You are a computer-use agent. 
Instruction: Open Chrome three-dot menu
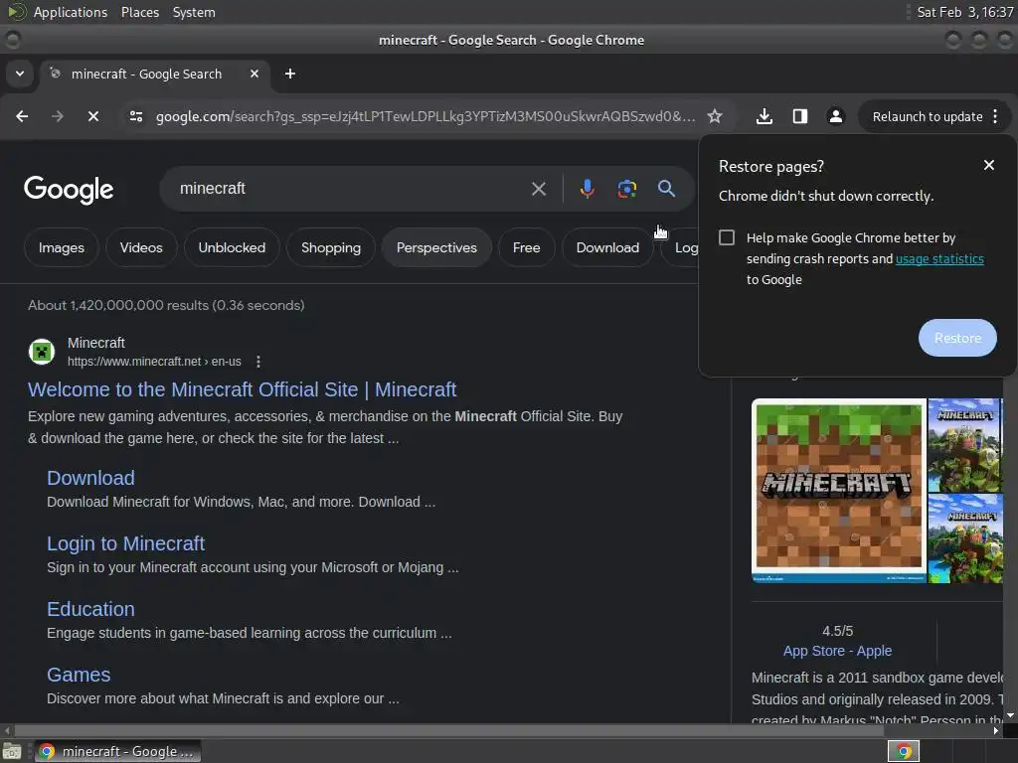click(x=995, y=116)
